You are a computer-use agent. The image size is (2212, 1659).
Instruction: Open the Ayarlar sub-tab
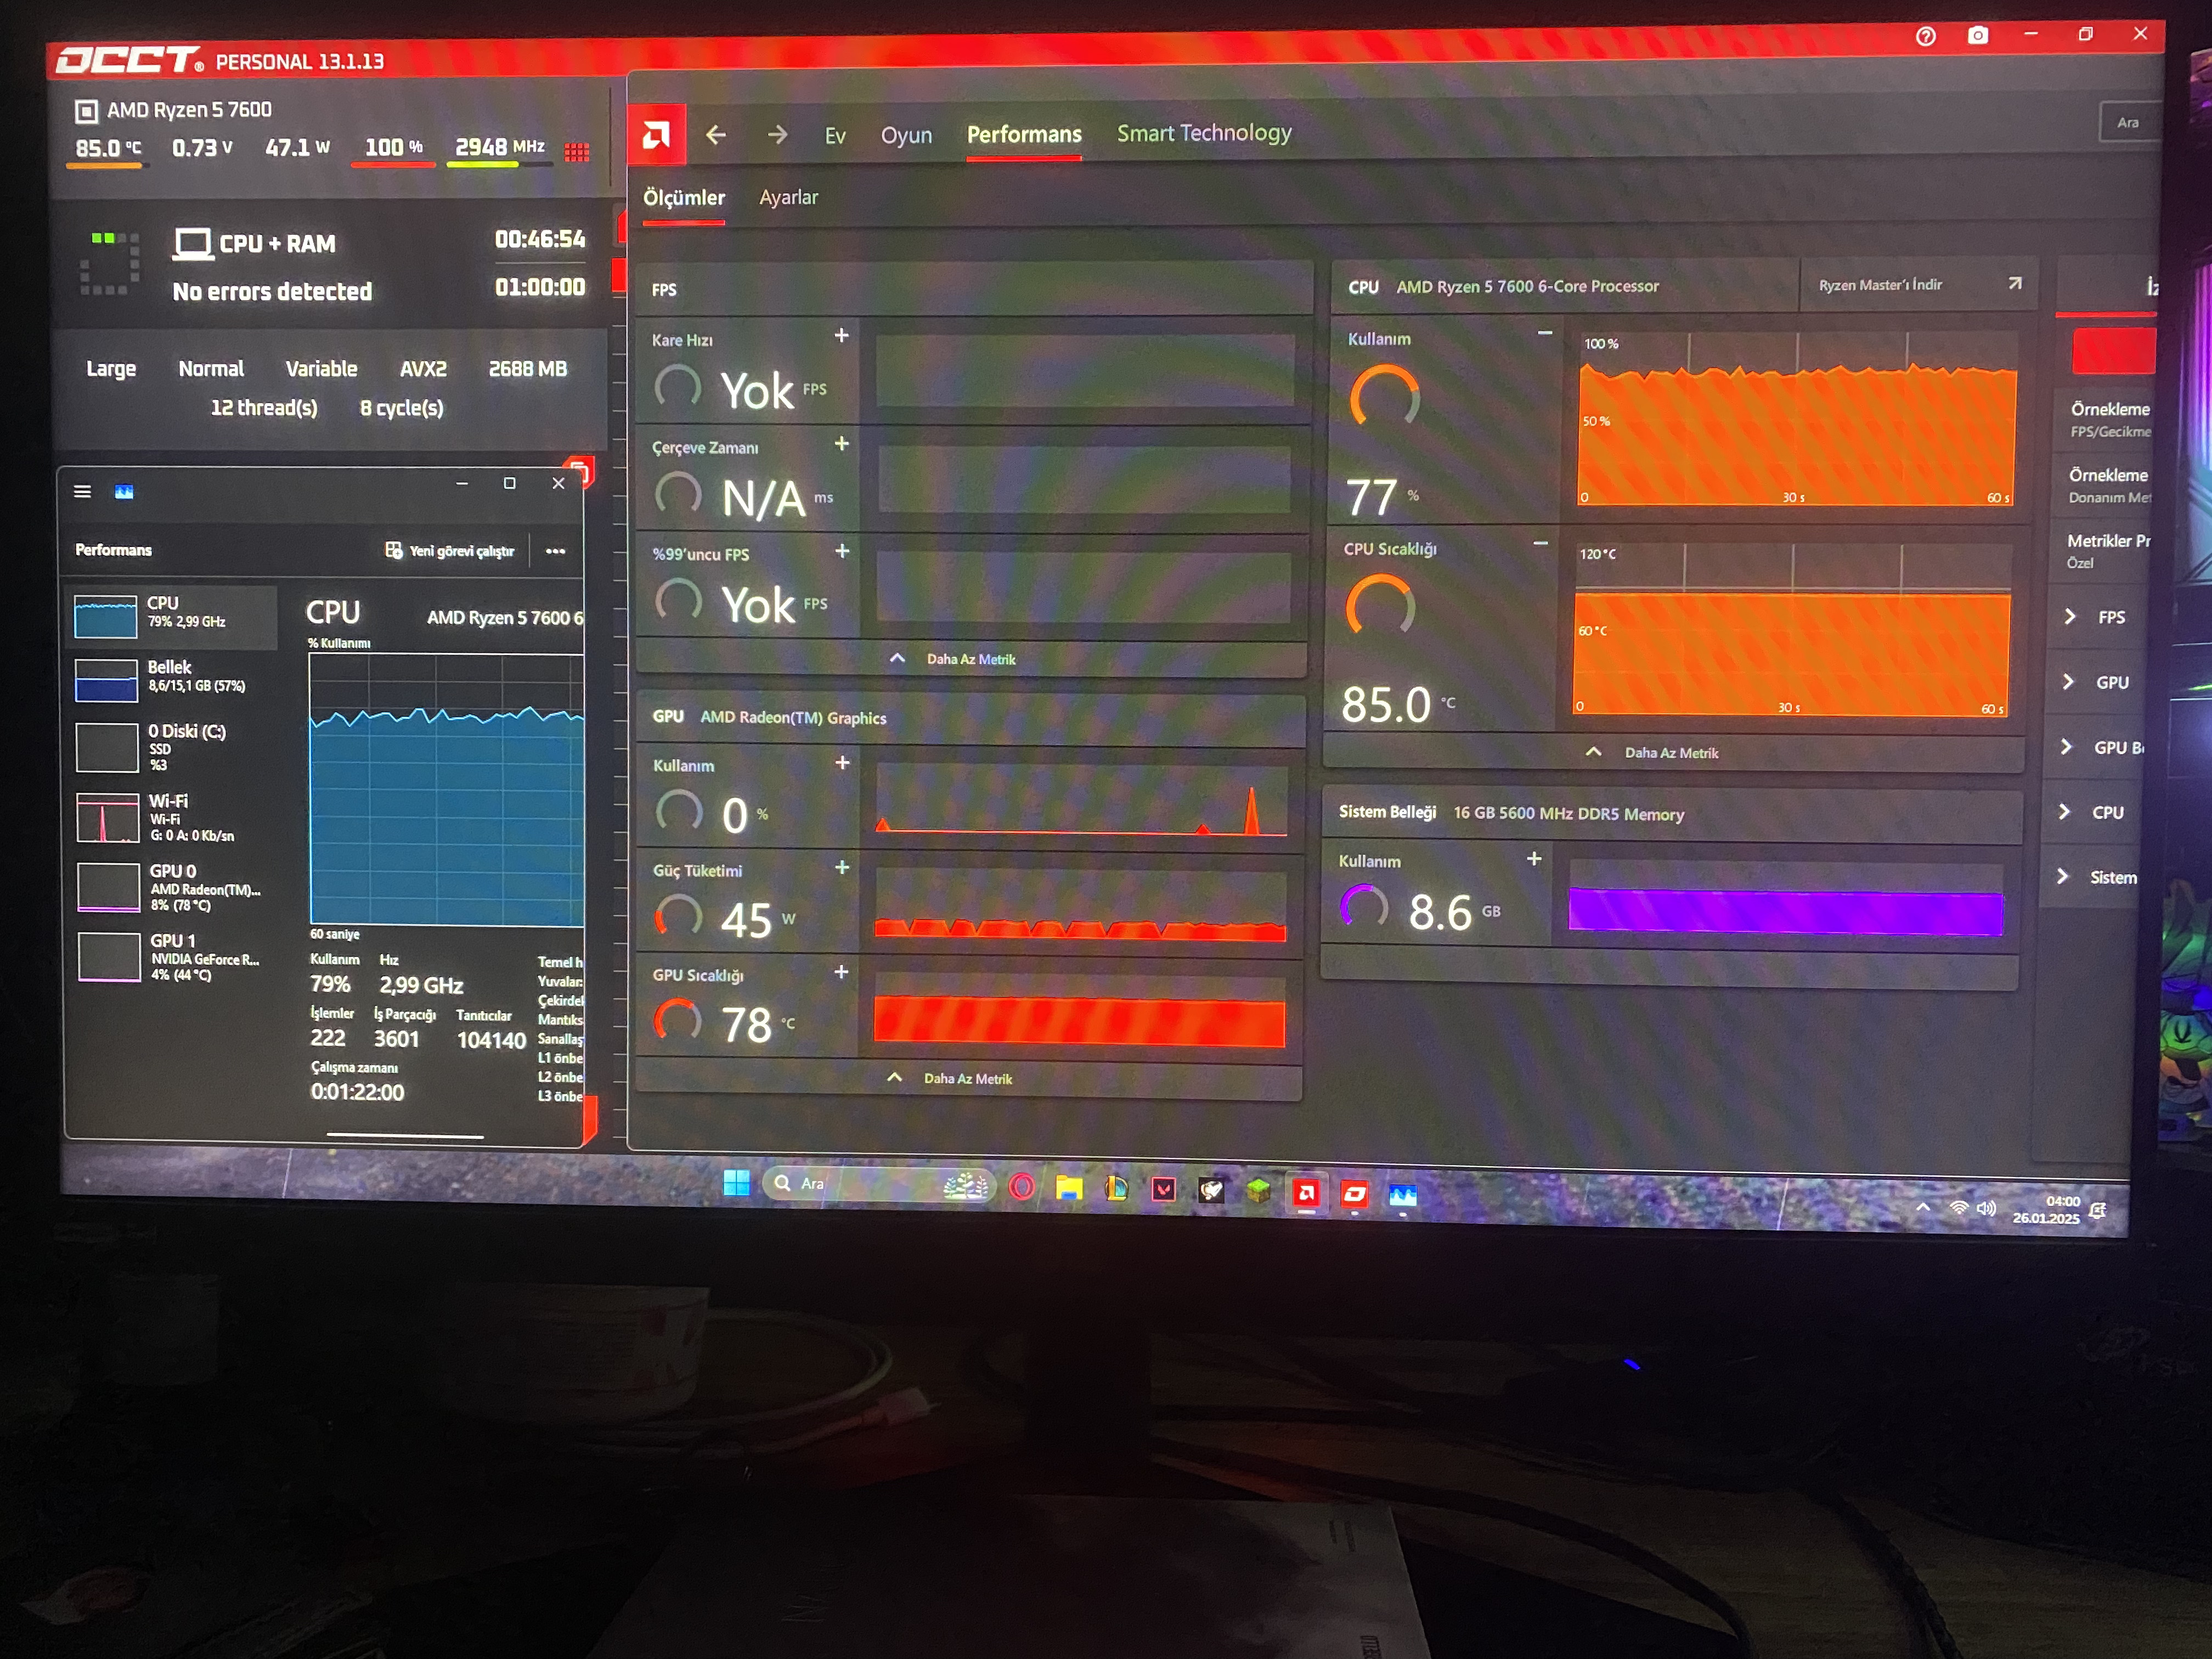tap(788, 198)
